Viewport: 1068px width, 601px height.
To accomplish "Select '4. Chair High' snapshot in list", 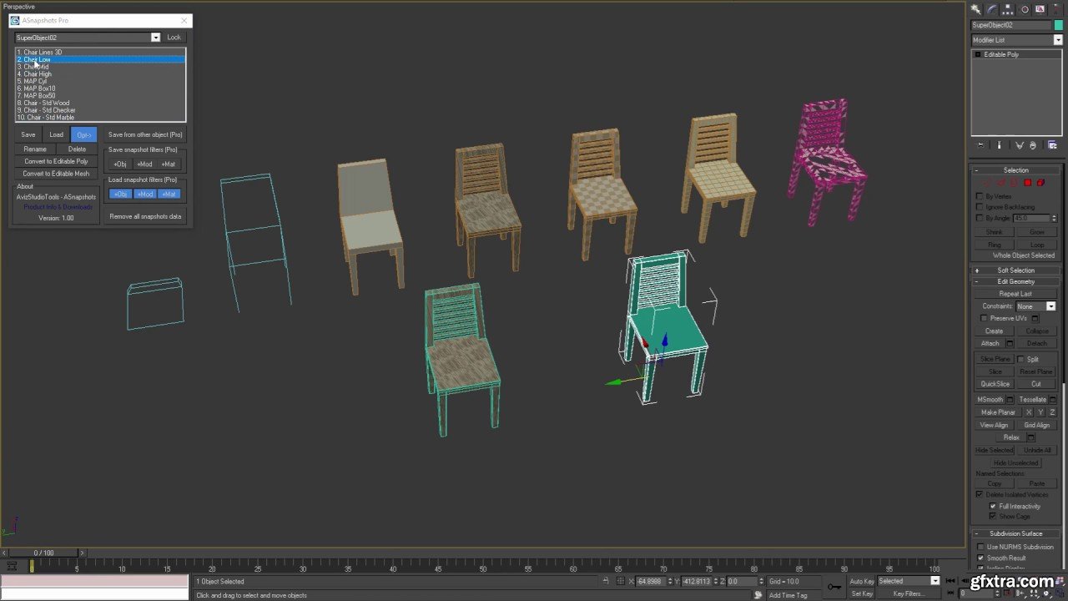I will coord(38,74).
